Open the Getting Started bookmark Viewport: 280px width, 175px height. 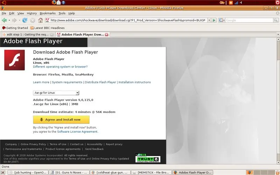(15, 28)
